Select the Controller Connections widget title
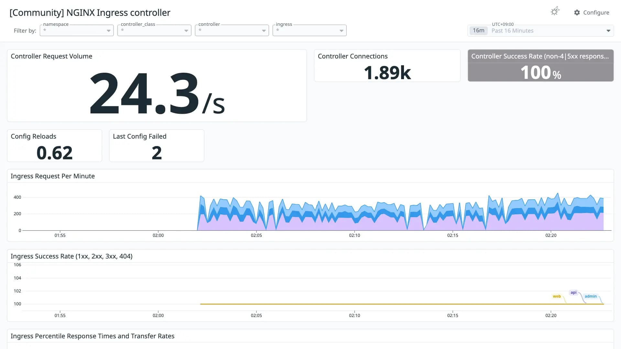The width and height of the screenshot is (621, 349). pos(353,56)
